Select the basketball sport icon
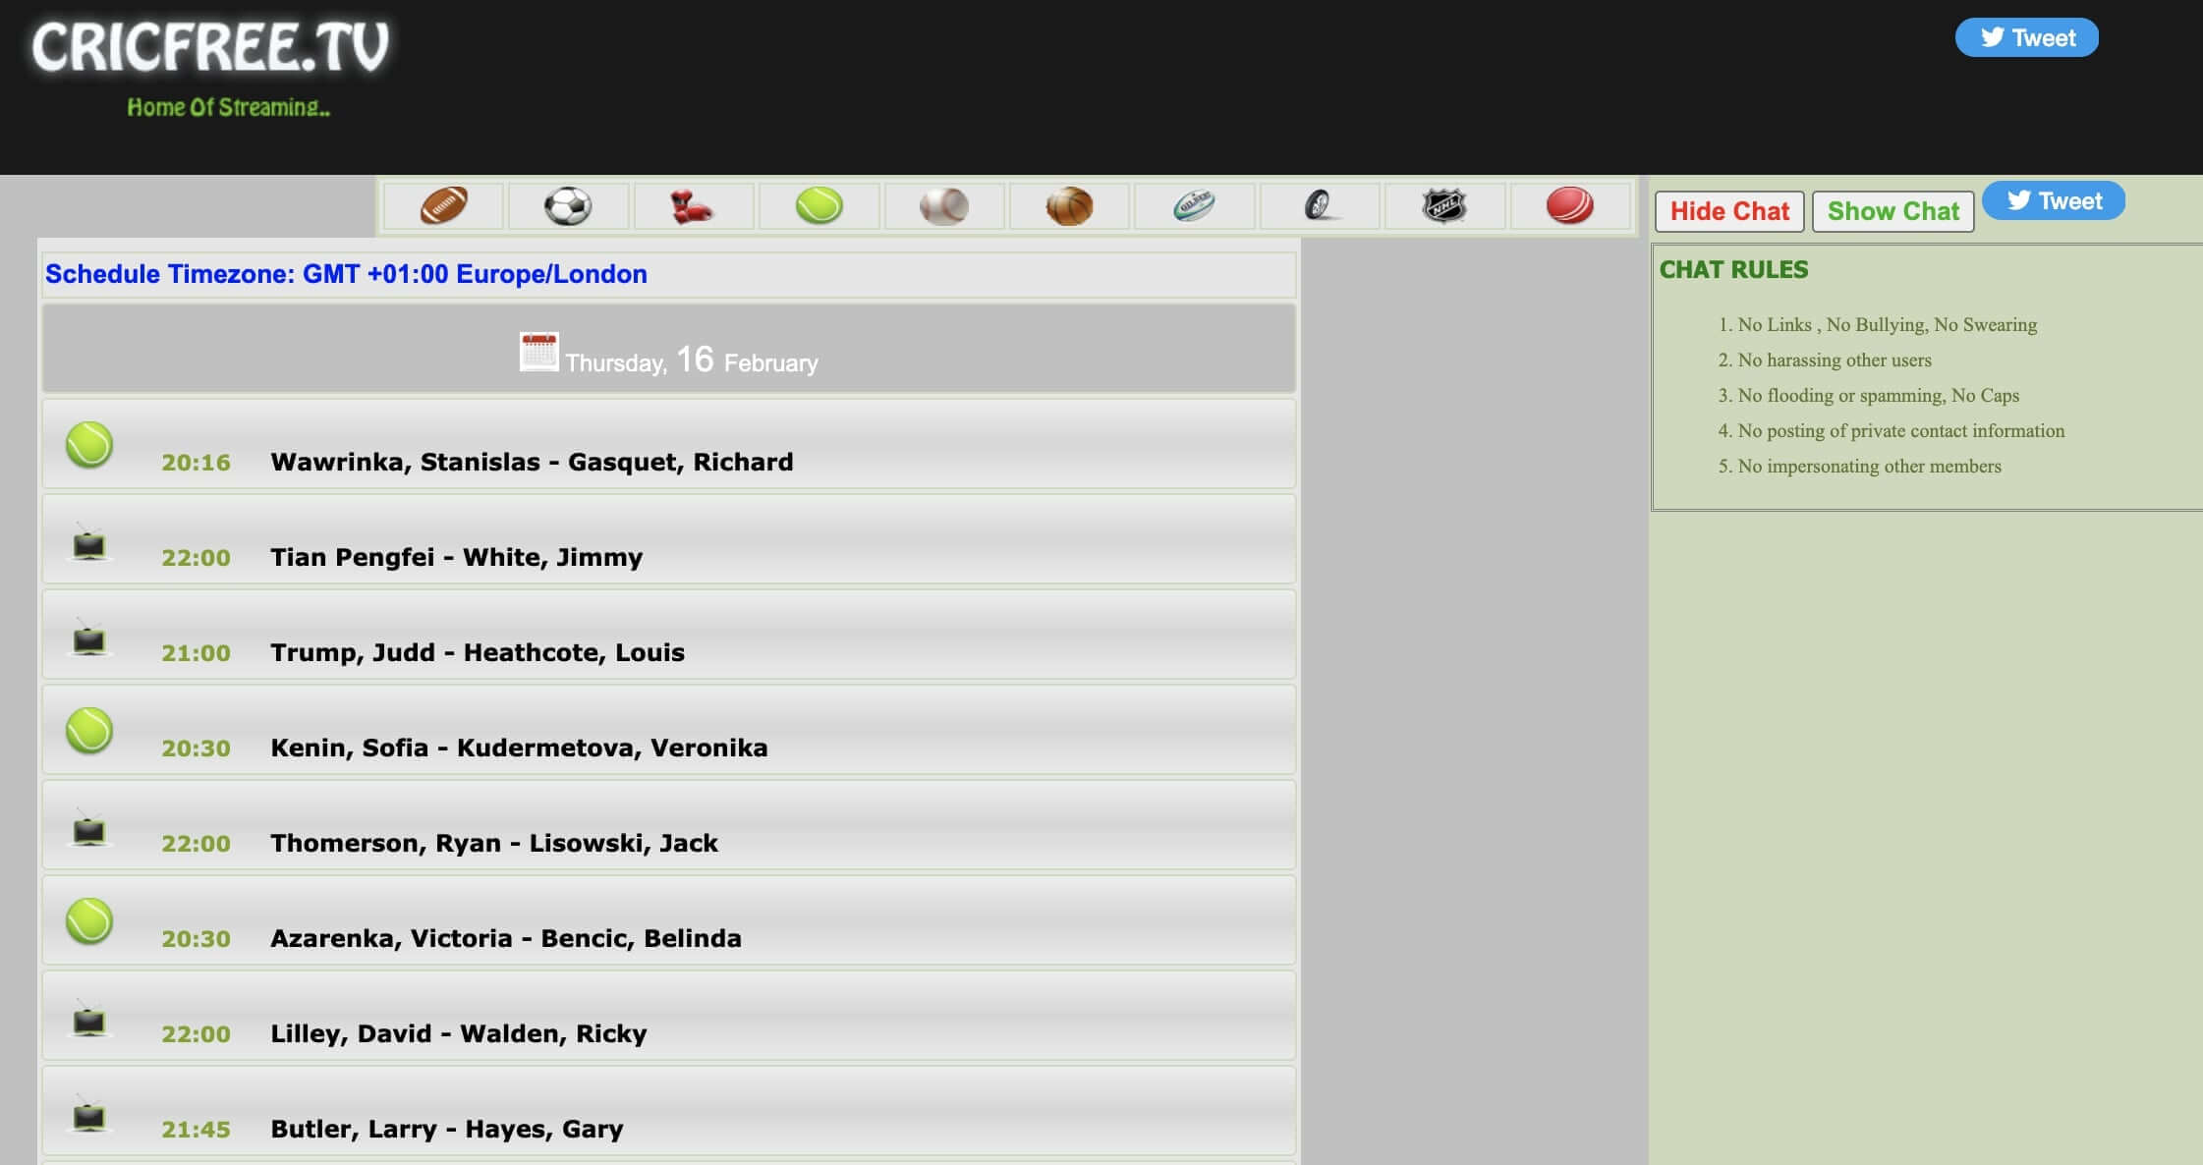Image resolution: width=2203 pixels, height=1165 pixels. (1069, 206)
